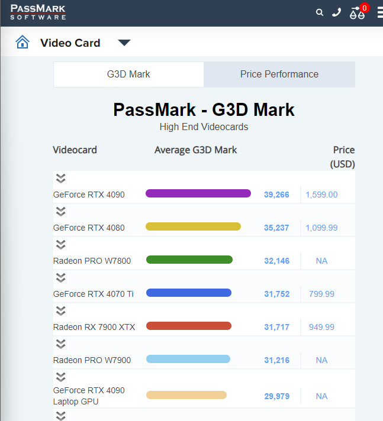Open the GeForce RTX 4090 Laptop GPU link

pos(89,396)
